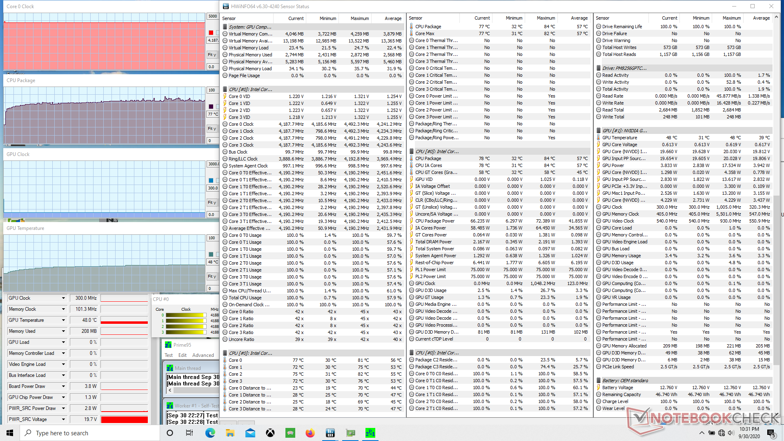The image size is (784, 441).
Task: Click the System: GPU Comp... group icon
Action: click(x=225, y=27)
